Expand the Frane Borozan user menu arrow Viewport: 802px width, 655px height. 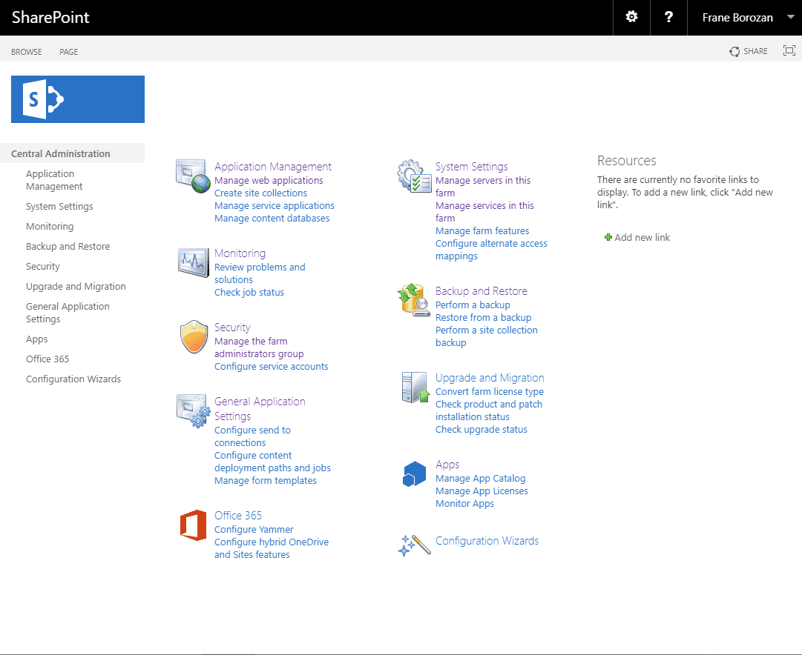click(790, 17)
